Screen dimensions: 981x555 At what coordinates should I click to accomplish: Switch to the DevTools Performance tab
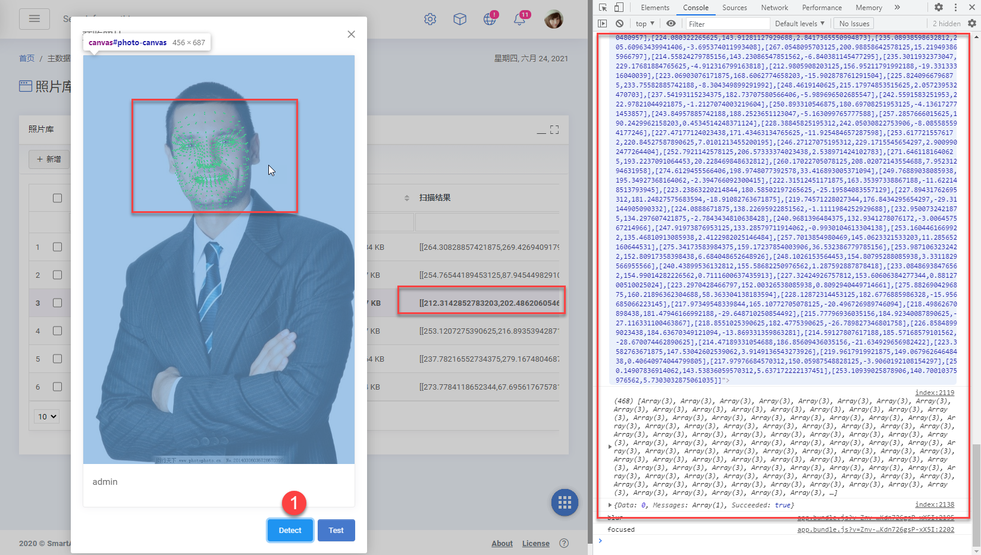822,8
